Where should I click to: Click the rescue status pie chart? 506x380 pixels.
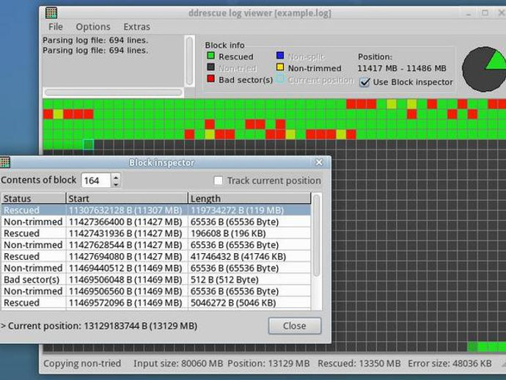click(x=484, y=69)
